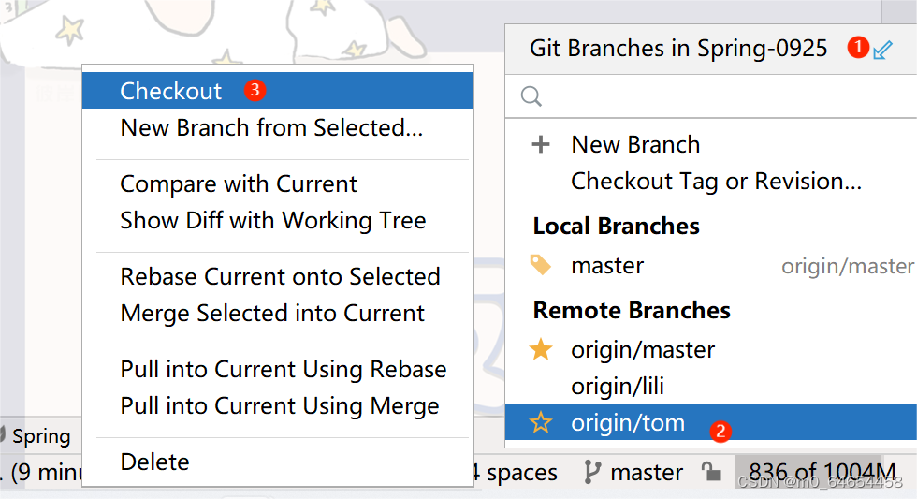This screenshot has height=499, width=917.
Task: Toggle favorite star on origin/master
Action: (541, 349)
